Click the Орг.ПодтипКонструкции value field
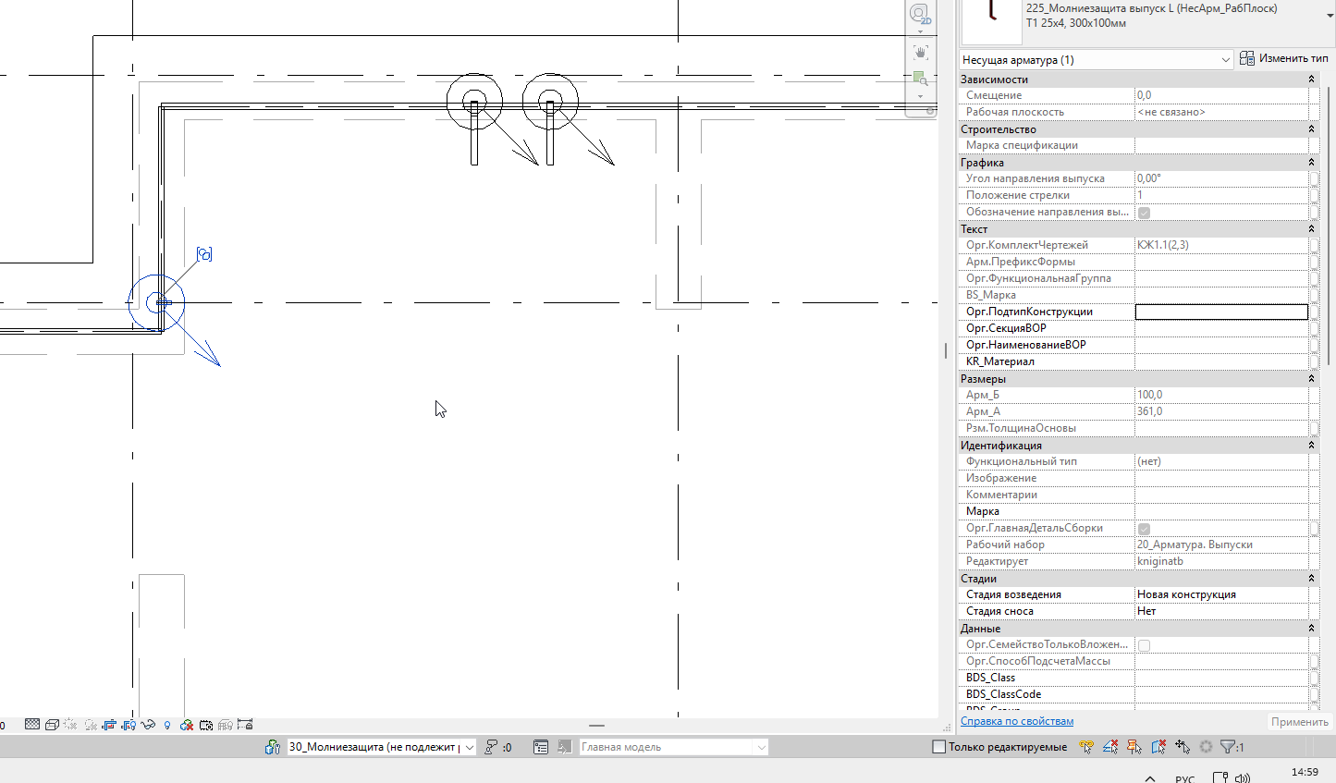Screen dimensions: 1336x783 pos(1221,312)
